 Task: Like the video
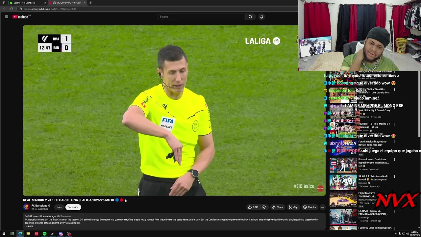(x=253, y=207)
